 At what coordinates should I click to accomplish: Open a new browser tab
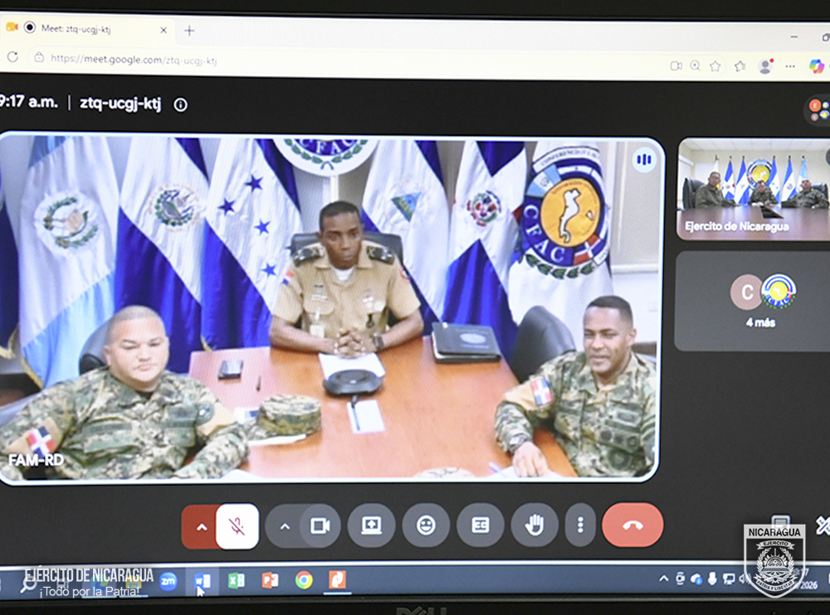coord(189,31)
